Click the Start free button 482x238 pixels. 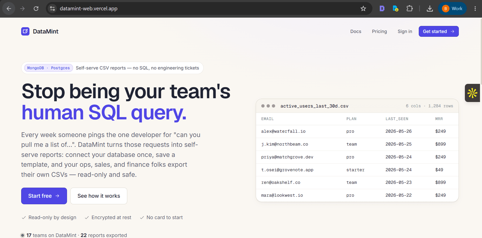click(x=44, y=196)
